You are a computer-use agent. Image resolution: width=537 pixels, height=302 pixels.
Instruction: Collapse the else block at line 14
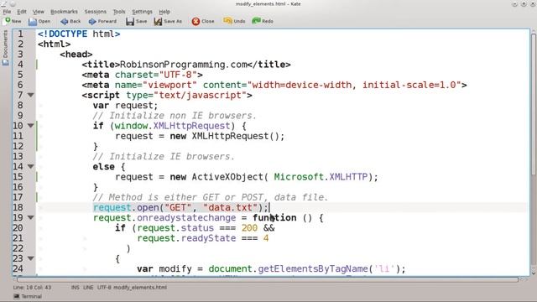pyautogui.click(x=31, y=166)
